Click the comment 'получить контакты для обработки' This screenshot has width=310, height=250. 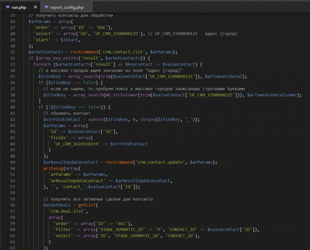click(x=71, y=15)
